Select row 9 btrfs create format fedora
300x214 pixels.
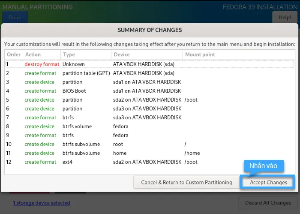pyautogui.click(x=150, y=136)
